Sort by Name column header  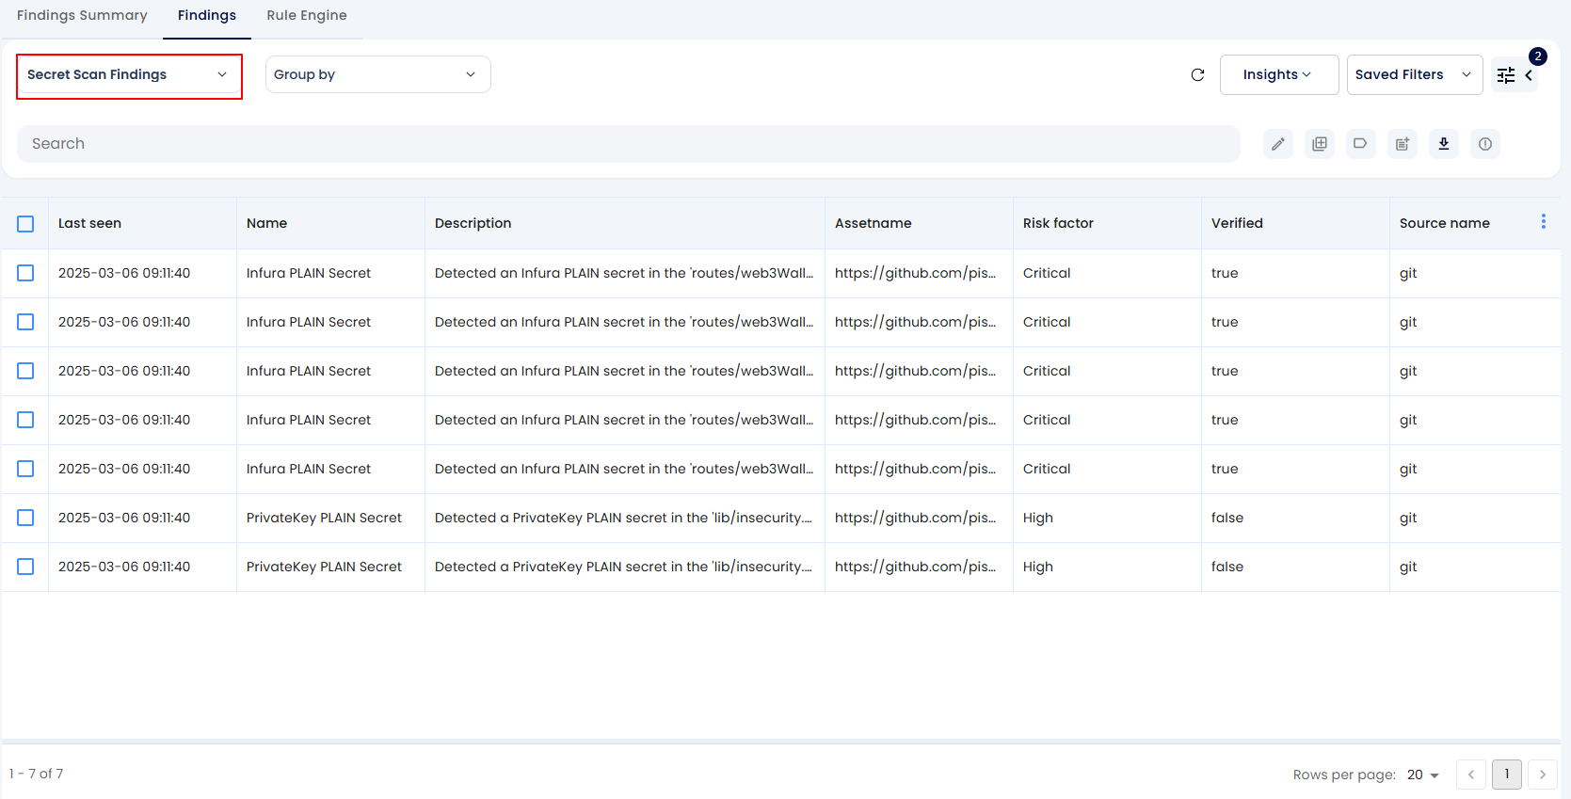(x=266, y=223)
